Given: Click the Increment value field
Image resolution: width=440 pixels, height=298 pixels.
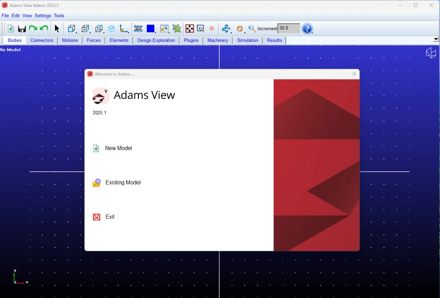Looking at the screenshot, I should [288, 28].
